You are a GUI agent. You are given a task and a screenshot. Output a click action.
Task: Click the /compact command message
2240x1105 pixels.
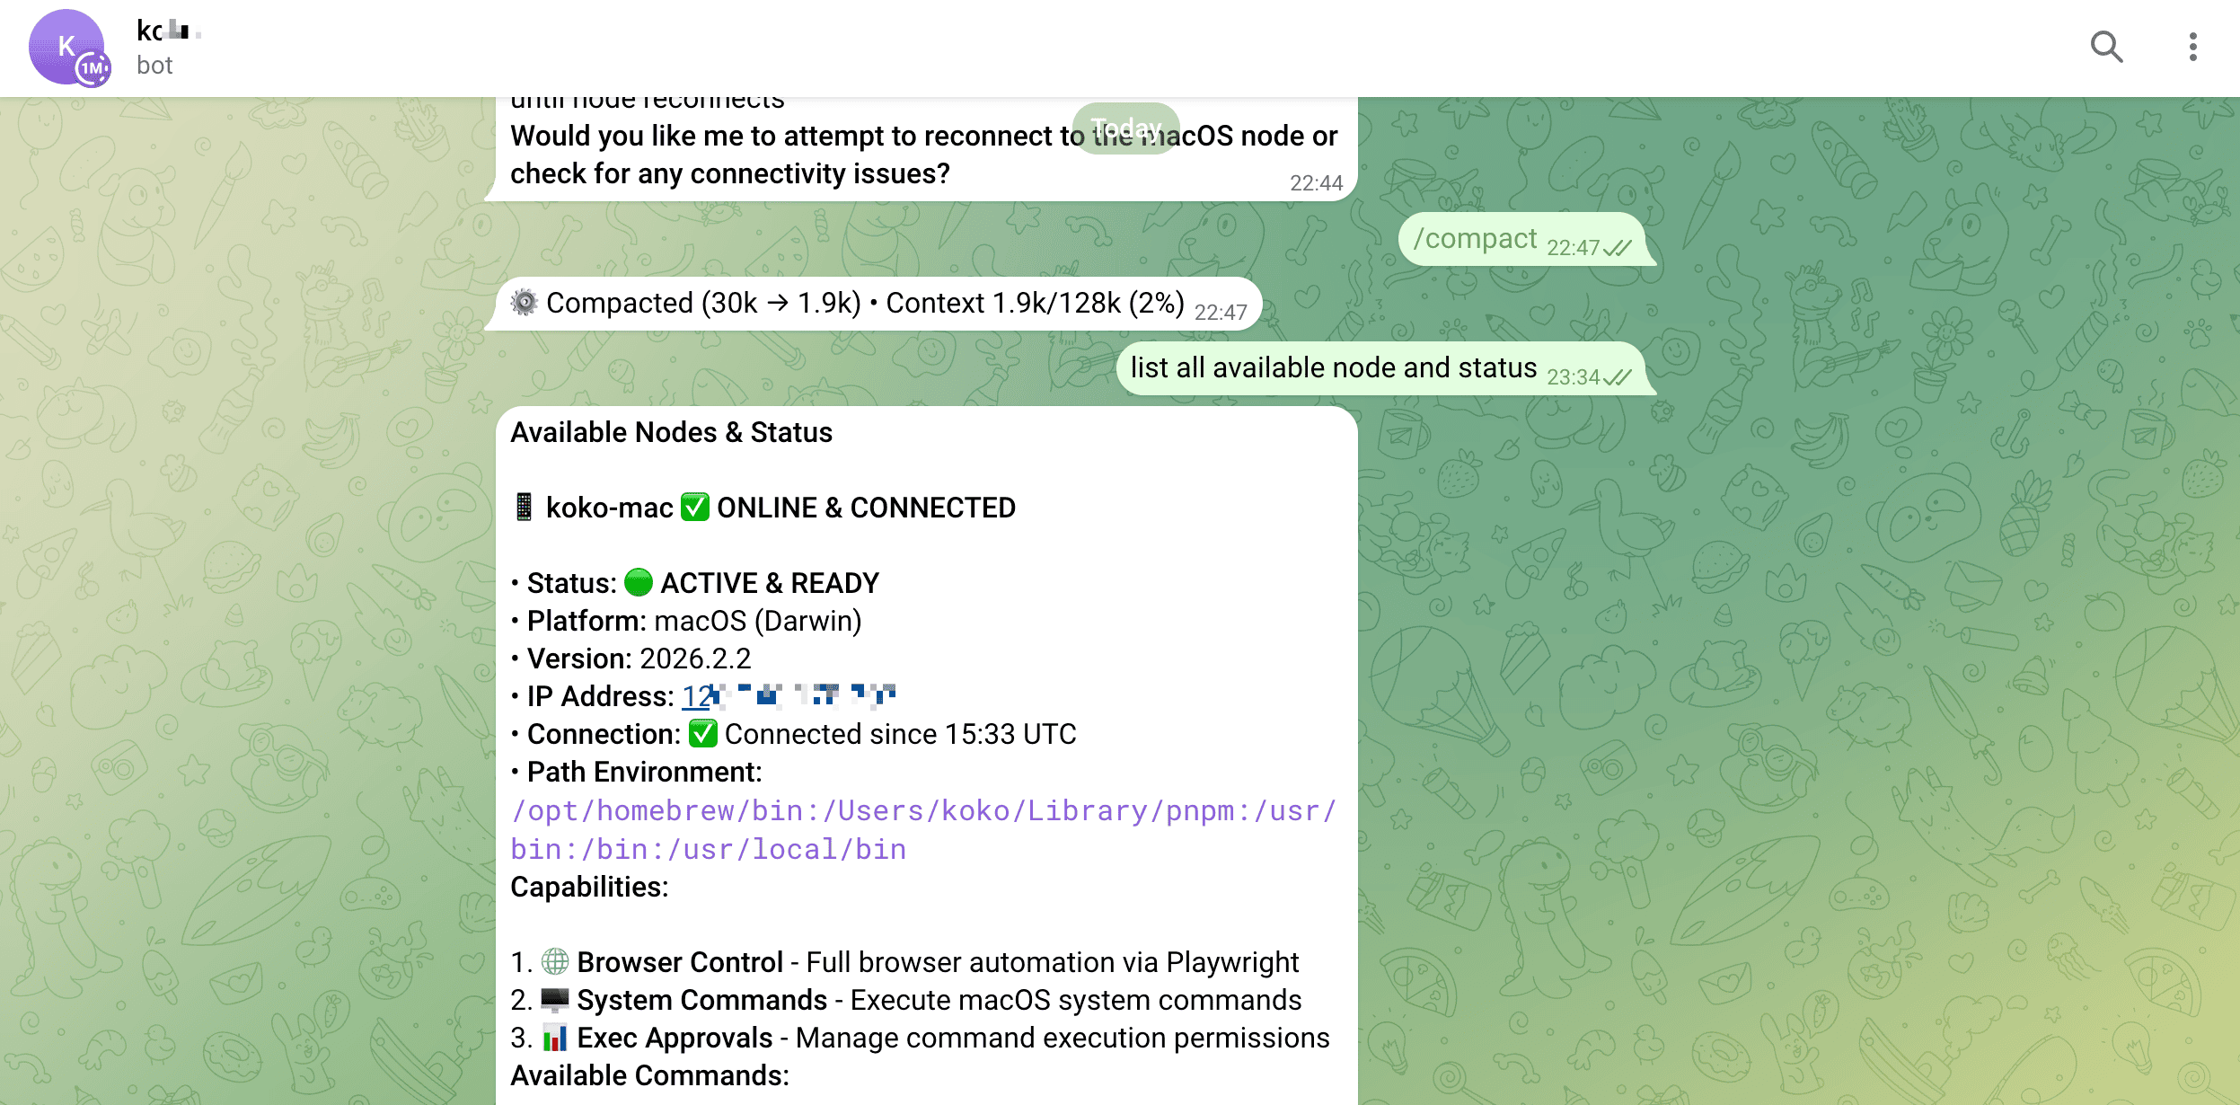[x=1475, y=239]
